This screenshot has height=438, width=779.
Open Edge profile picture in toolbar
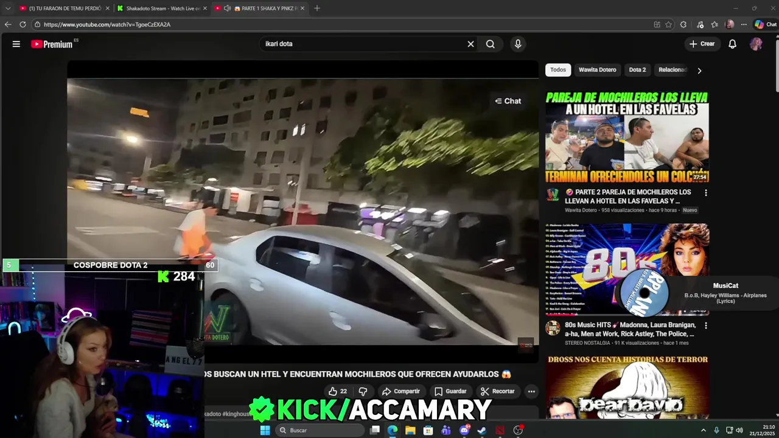(730, 24)
